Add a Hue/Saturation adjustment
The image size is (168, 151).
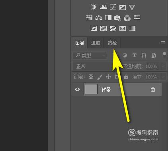[89, 18]
